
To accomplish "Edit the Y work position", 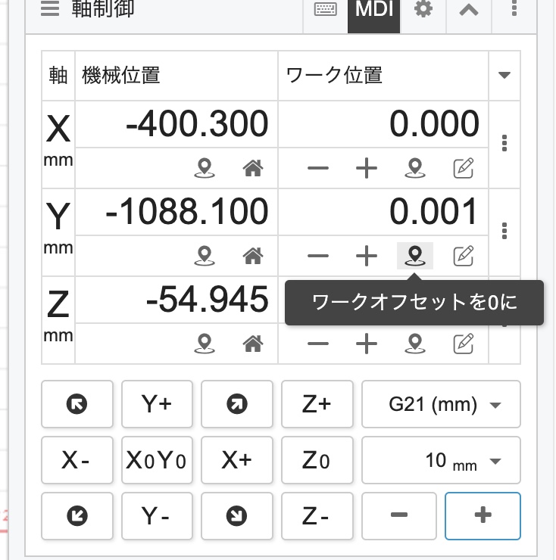I will [x=464, y=256].
